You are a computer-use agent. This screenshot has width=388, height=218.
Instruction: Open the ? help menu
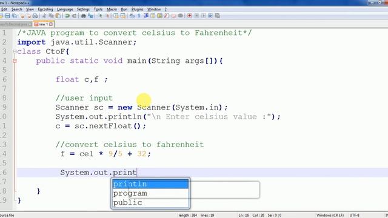pos(166,10)
